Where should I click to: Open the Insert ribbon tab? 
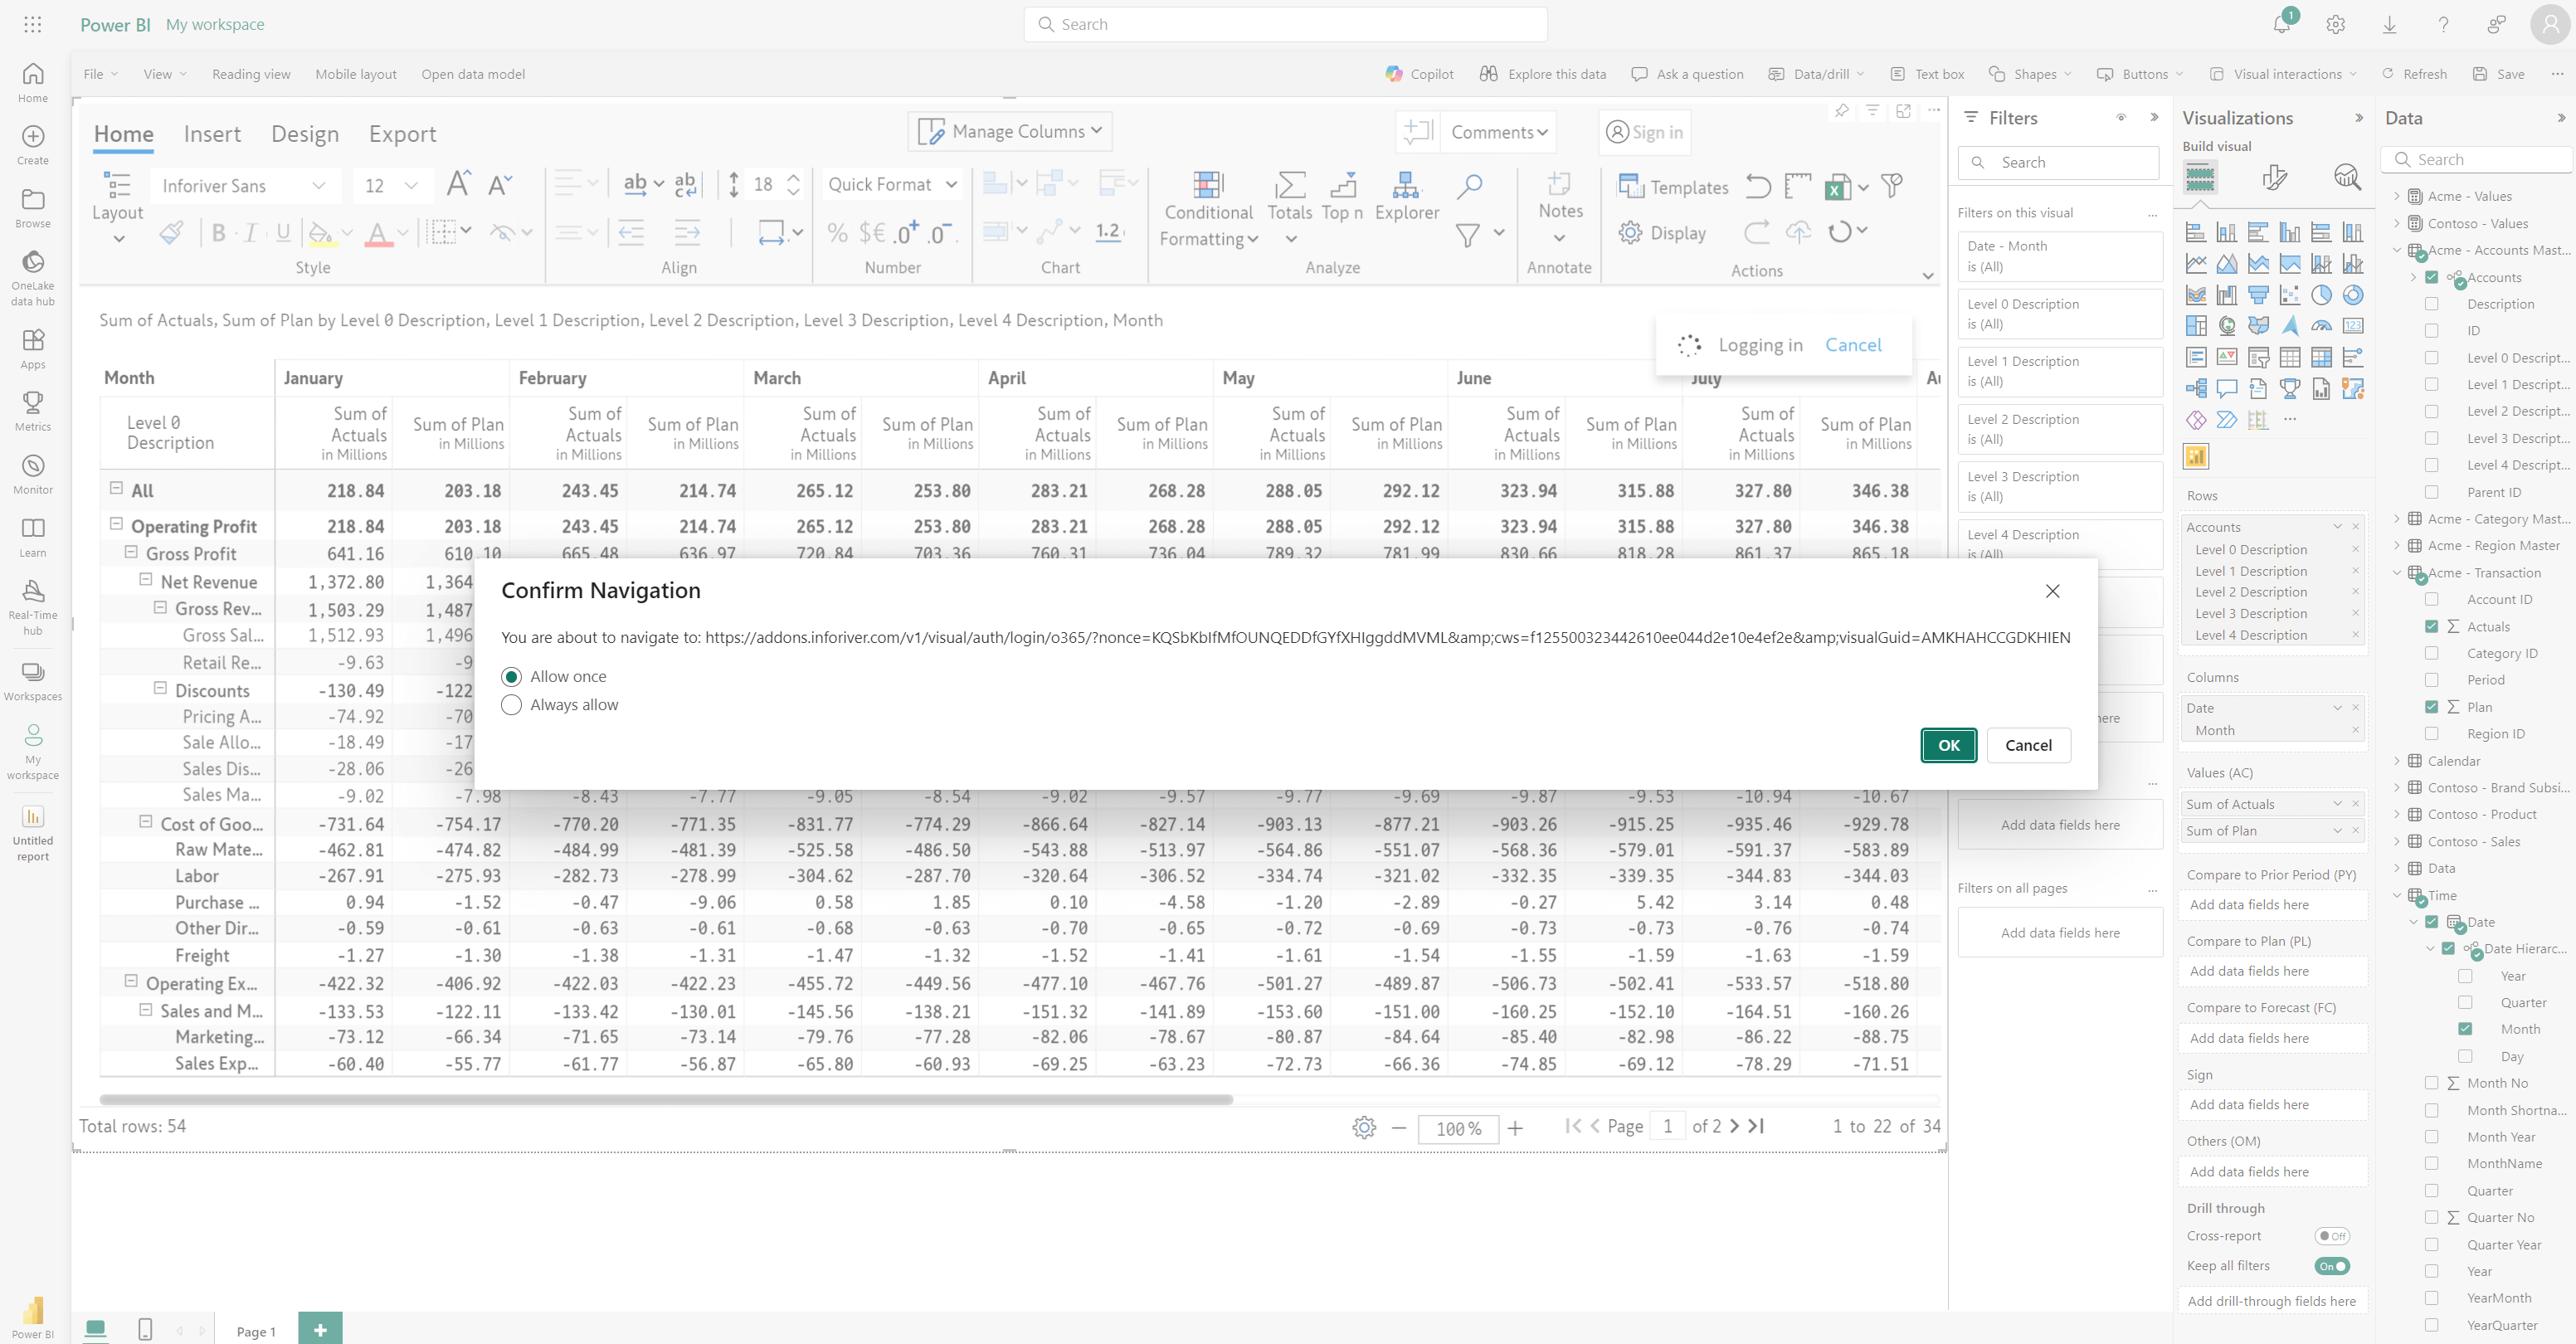point(212,133)
